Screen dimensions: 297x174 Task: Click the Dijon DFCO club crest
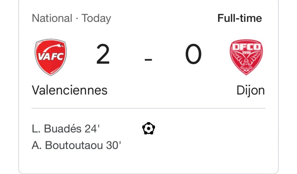(246, 57)
